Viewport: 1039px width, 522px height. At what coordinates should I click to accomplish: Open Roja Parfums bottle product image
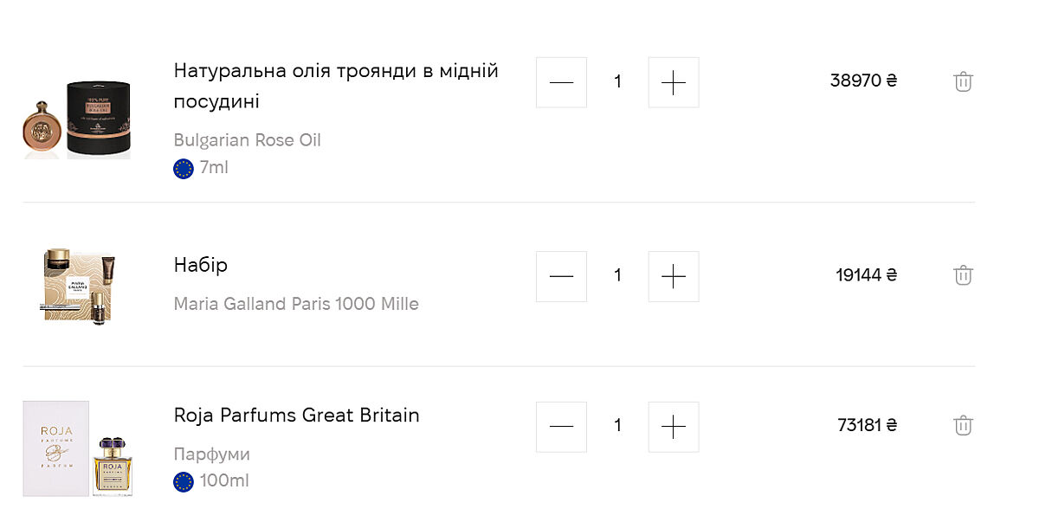77,448
